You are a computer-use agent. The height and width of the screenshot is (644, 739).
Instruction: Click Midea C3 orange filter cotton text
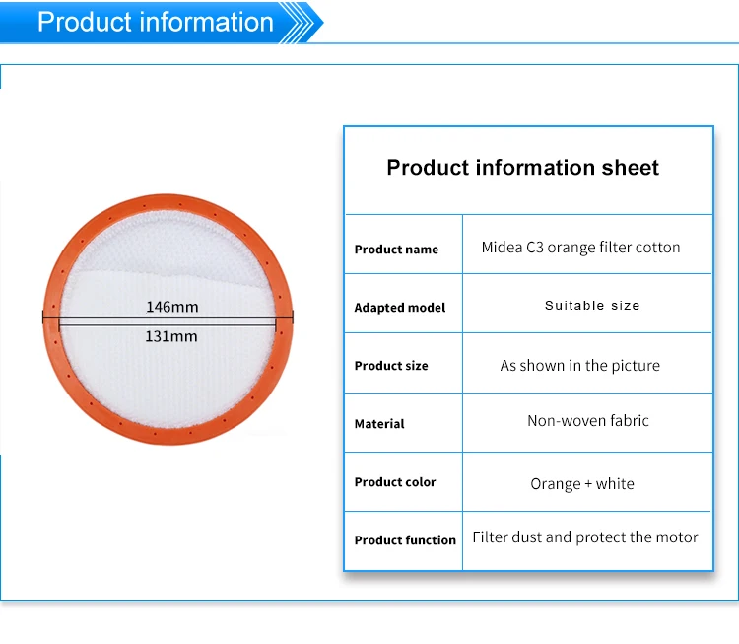coord(580,248)
